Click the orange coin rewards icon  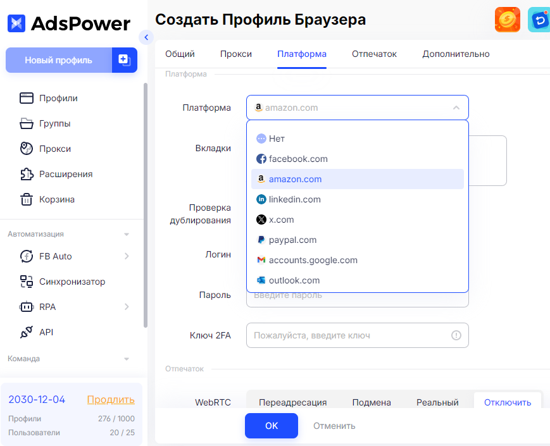point(507,20)
